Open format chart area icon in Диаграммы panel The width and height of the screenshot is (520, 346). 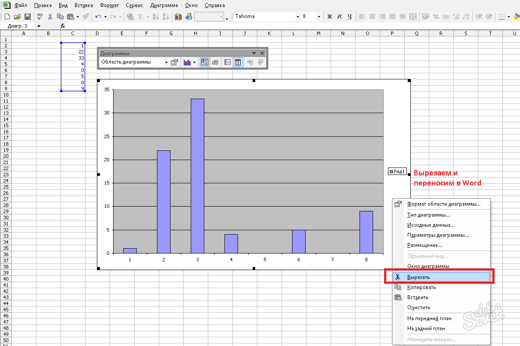point(175,62)
